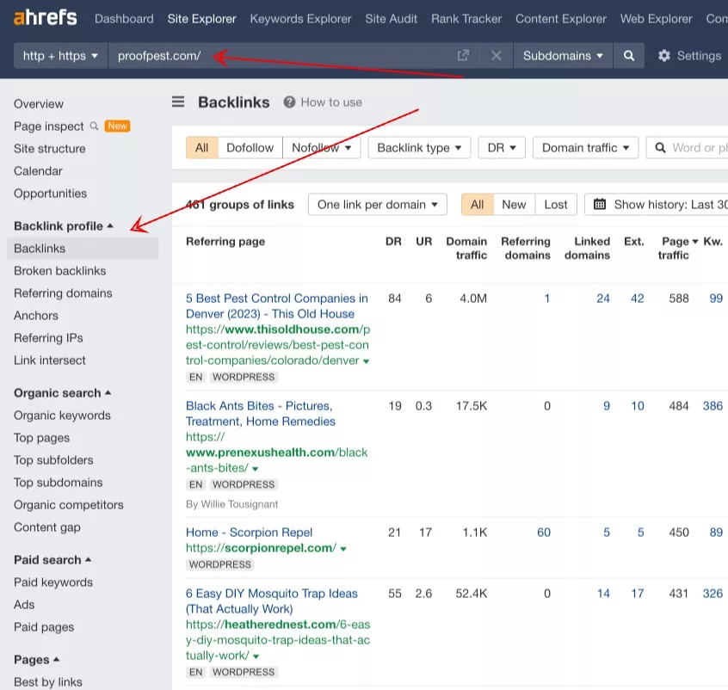Click Kw. value 386 for Black Ants Bites
Screen dimensions: 728x690
(x=713, y=406)
